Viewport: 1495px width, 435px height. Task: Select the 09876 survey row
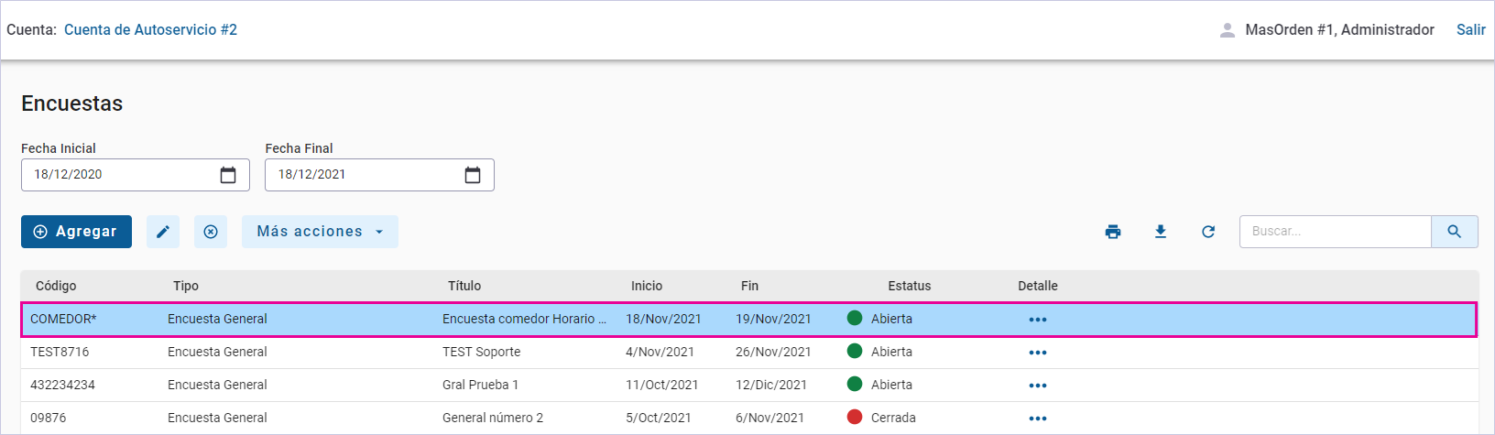click(x=366, y=418)
